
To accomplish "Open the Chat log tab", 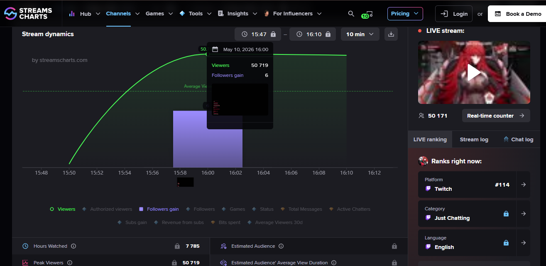I will point(518,139).
